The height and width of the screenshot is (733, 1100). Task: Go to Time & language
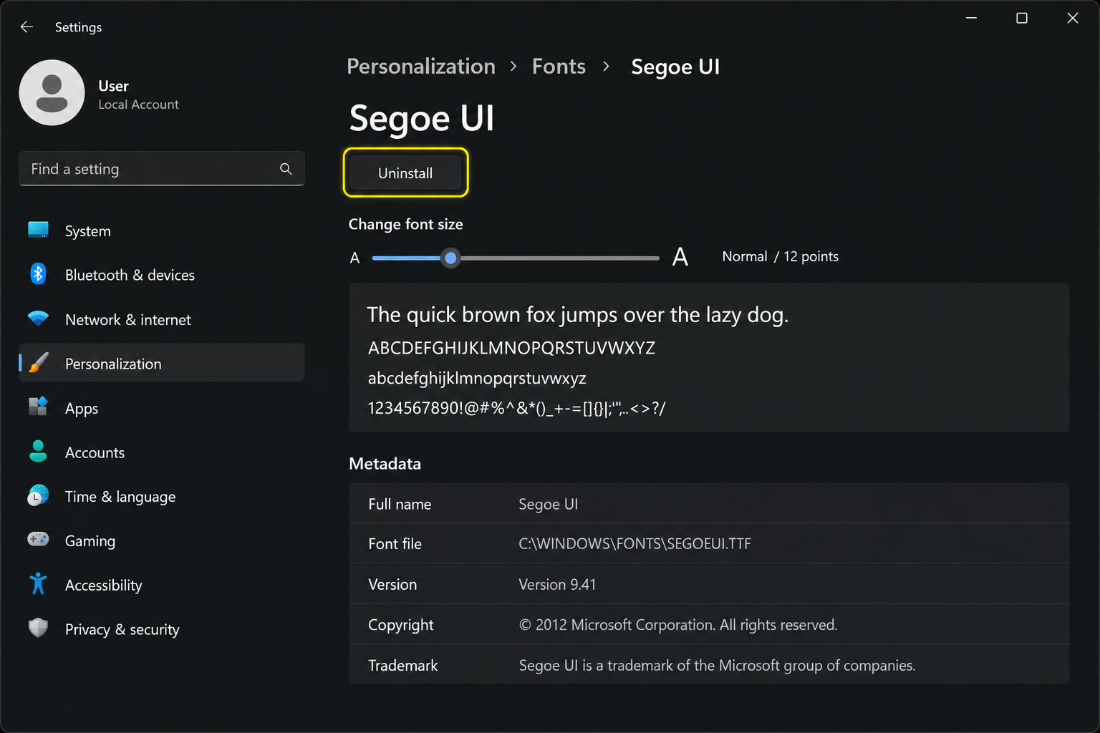162,496
